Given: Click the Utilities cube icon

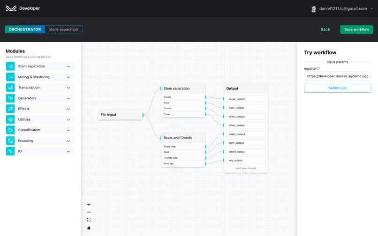Looking at the screenshot, I should [x=10, y=119].
